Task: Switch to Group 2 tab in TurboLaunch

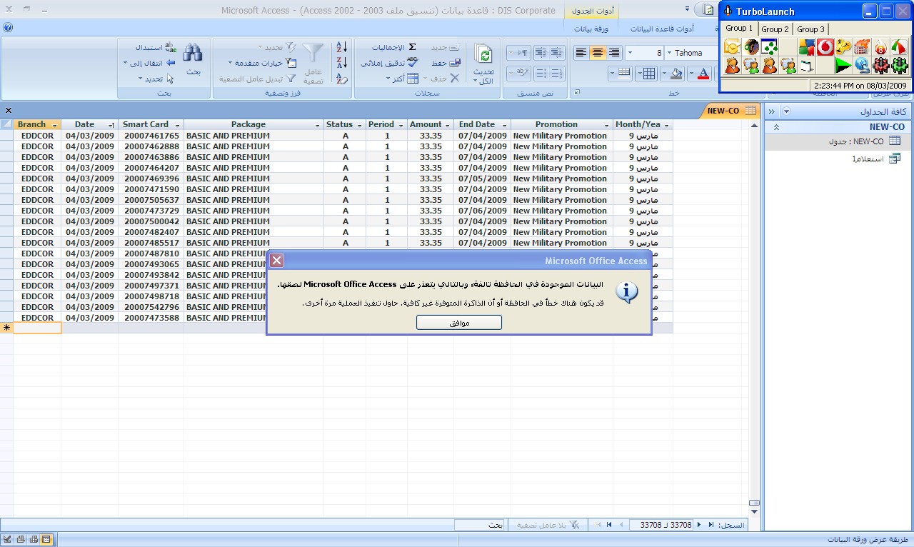Action: (775, 29)
